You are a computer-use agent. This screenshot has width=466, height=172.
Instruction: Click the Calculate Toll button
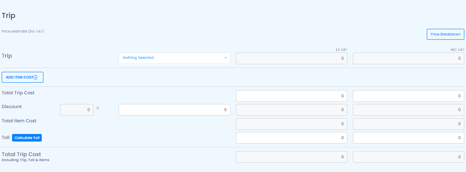27,138
